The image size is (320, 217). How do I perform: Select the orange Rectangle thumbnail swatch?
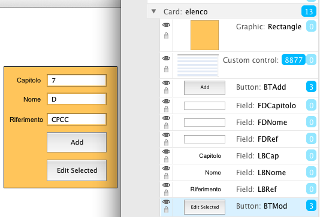pos(204,35)
